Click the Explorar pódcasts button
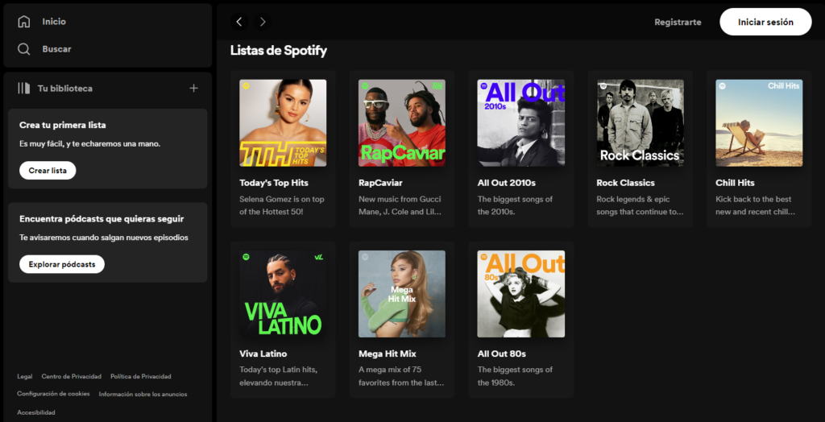This screenshot has height=422, width=825. pos(62,264)
